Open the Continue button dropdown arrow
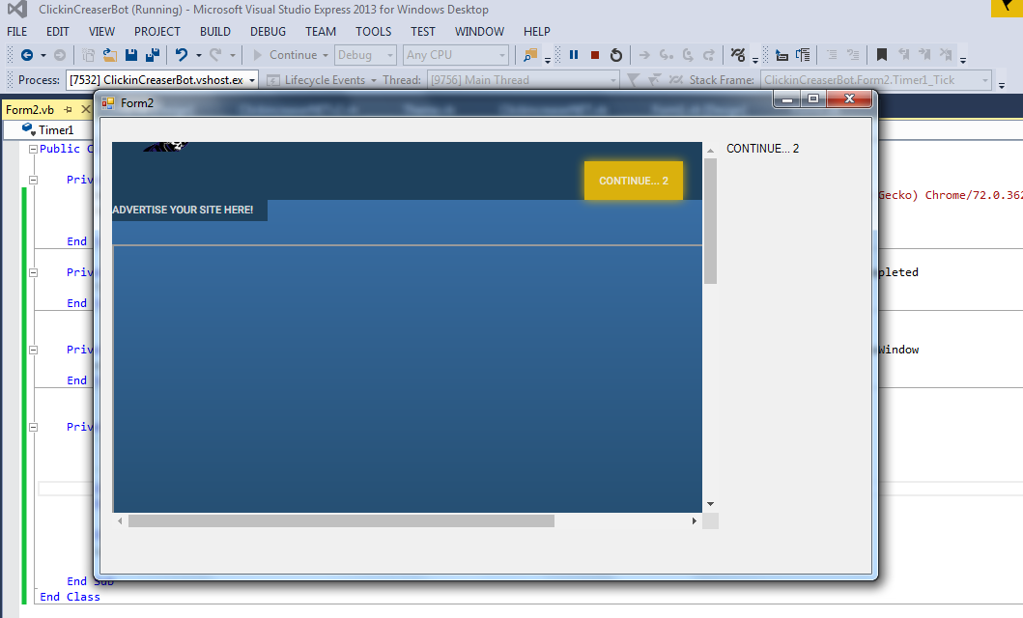The image size is (1023, 618). 325,55
